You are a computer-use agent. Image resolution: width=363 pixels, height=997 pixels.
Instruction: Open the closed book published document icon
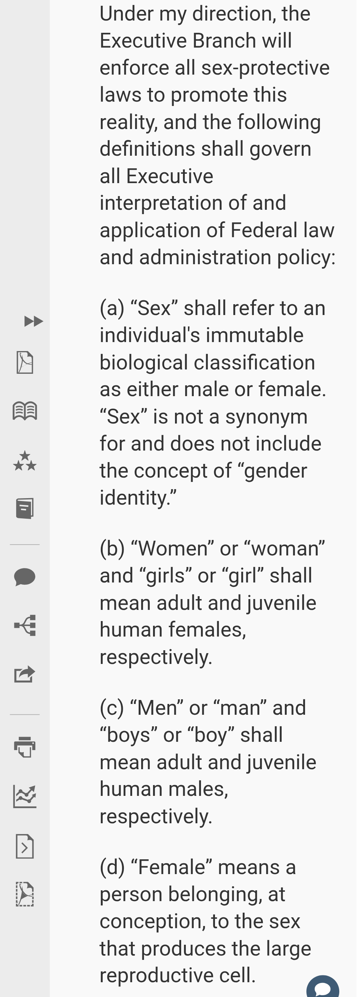tap(25, 508)
